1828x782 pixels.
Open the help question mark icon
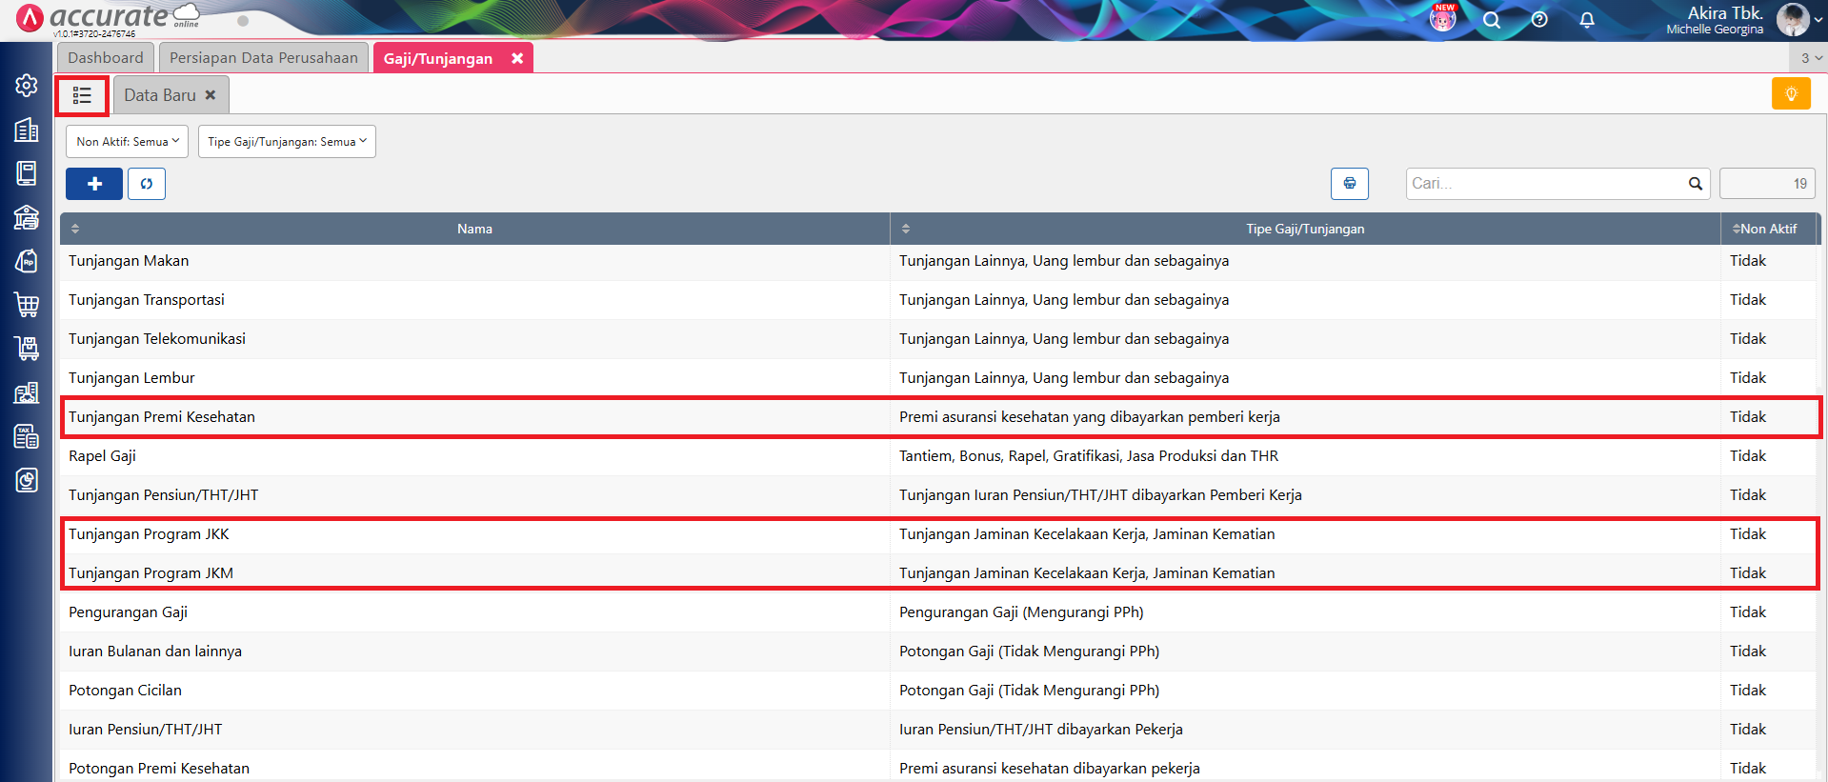click(1539, 20)
